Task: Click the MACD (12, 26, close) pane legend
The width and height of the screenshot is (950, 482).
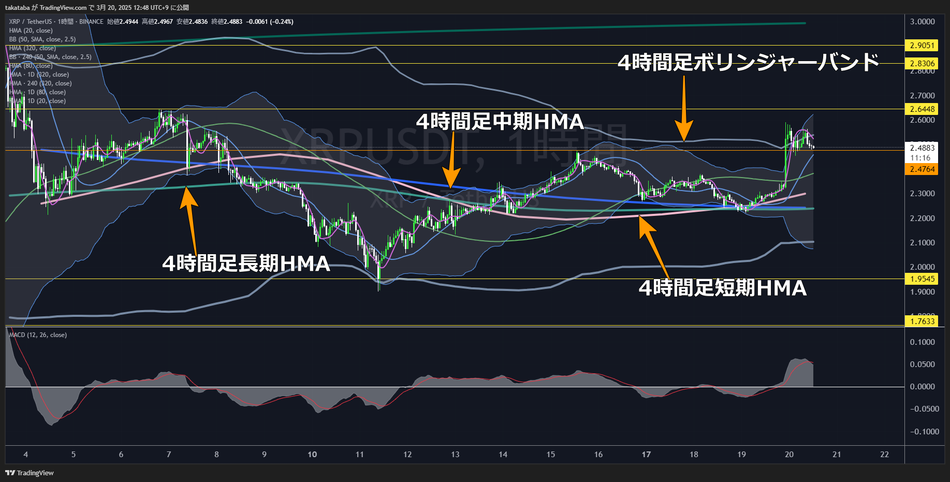Action: pyautogui.click(x=38, y=335)
